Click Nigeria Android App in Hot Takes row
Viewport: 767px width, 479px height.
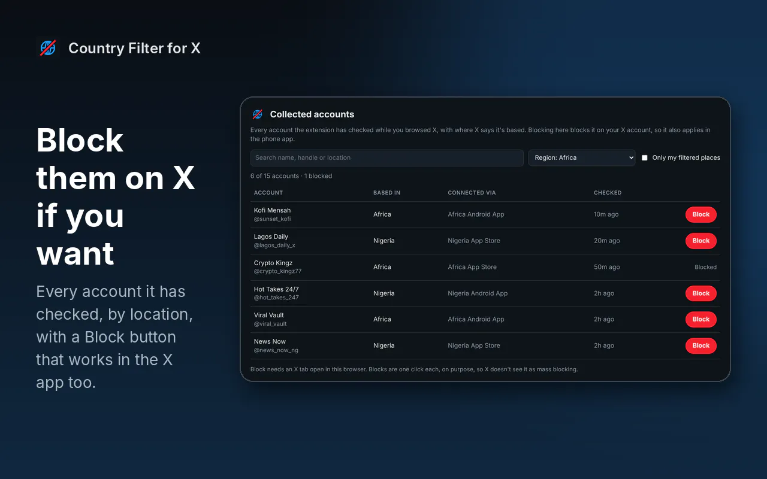pos(478,293)
